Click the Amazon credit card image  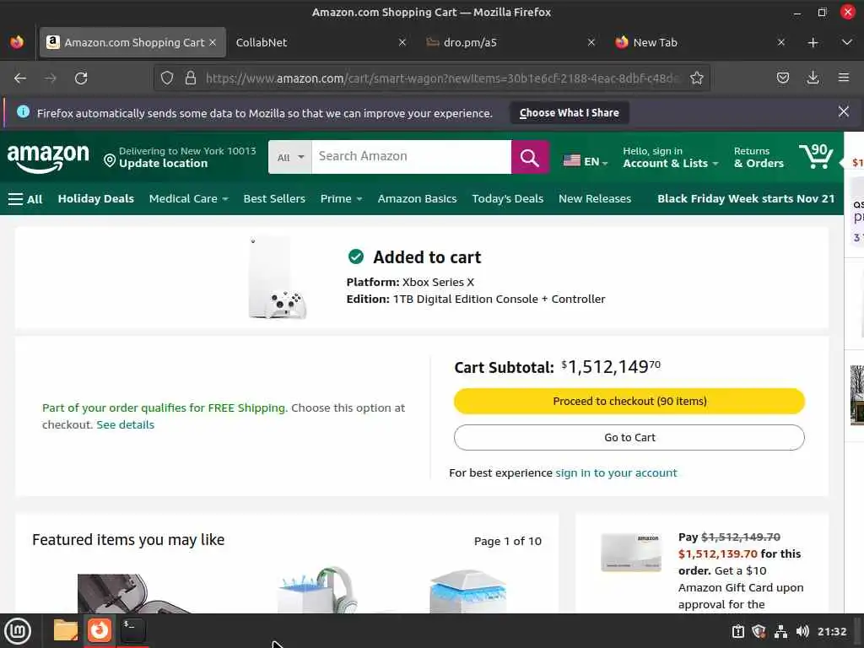coord(630,553)
